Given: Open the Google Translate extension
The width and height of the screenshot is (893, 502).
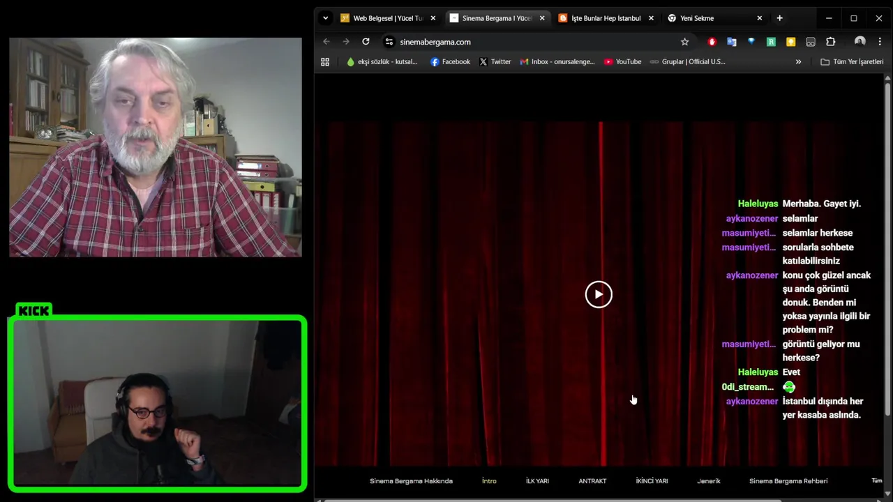Looking at the screenshot, I should [x=731, y=42].
